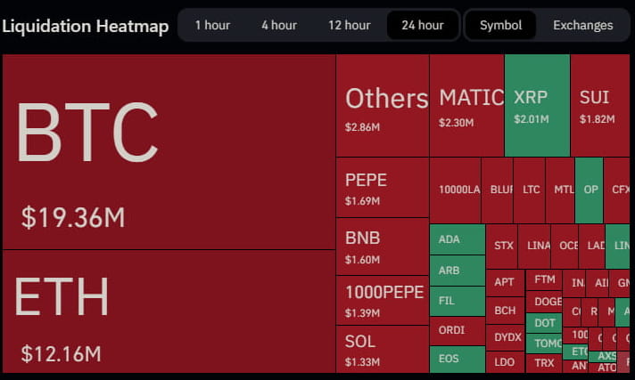Click the green ADA tile
Screen dimensions: 635x380
click(457, 239)
